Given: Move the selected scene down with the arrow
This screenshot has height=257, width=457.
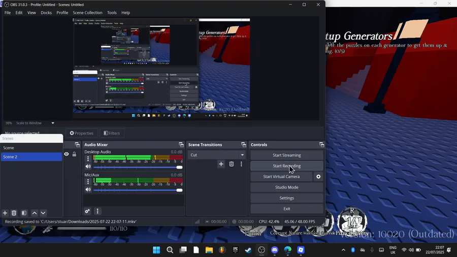Looking at the screenshot, I should pos(43,213).
